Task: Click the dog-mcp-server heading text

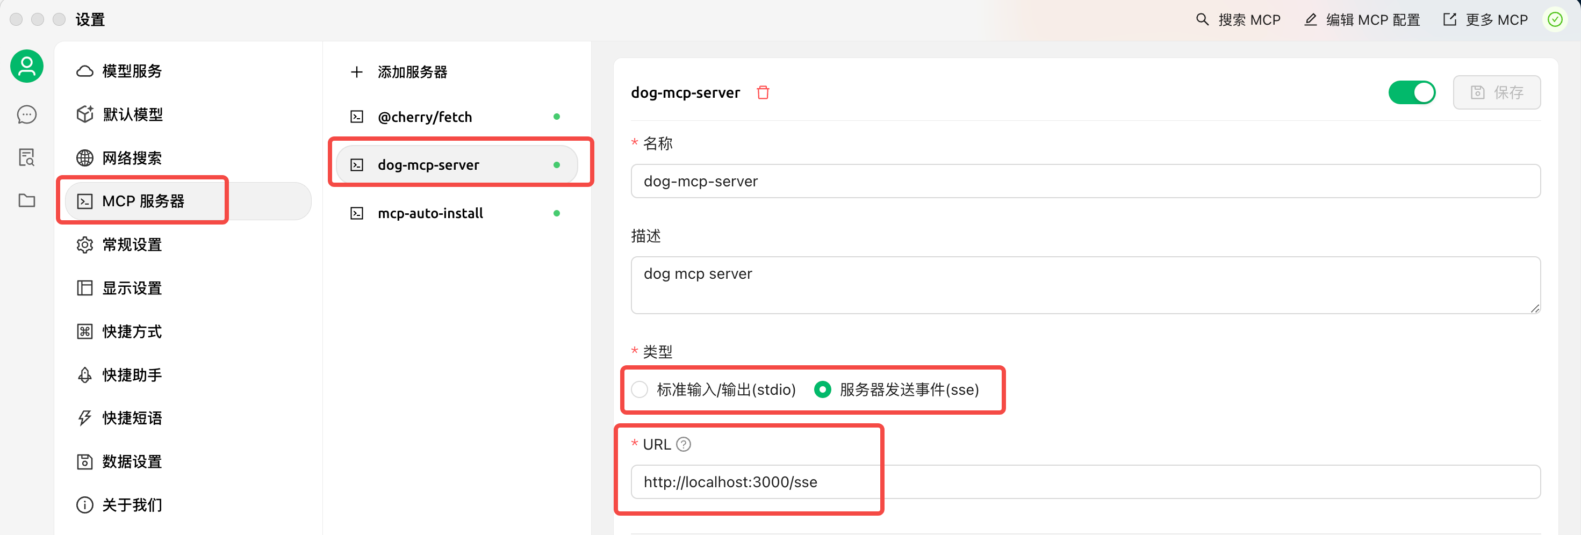Action: [x=686, y=92]
